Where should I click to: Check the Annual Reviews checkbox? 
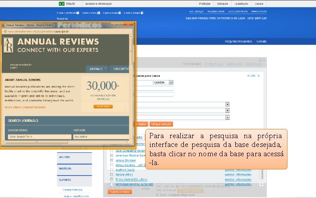coord(111,160)
